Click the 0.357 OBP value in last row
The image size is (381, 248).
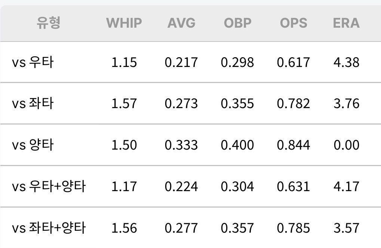[x=237, y=228]
